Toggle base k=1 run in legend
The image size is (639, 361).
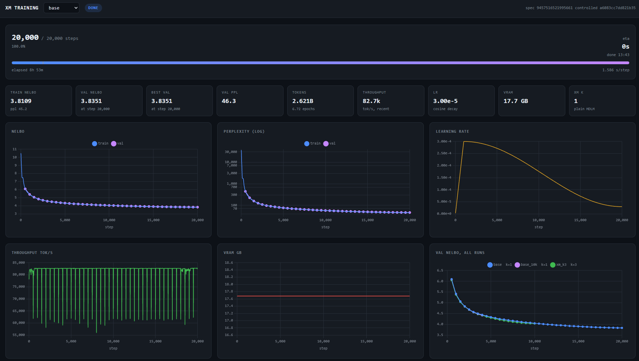[499, 265]
